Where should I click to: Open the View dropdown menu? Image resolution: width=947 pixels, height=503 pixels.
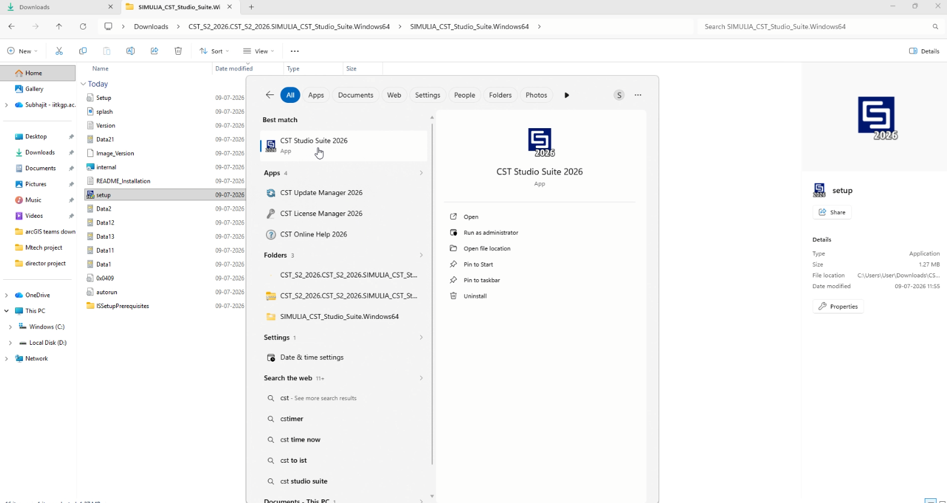point(259,51)
